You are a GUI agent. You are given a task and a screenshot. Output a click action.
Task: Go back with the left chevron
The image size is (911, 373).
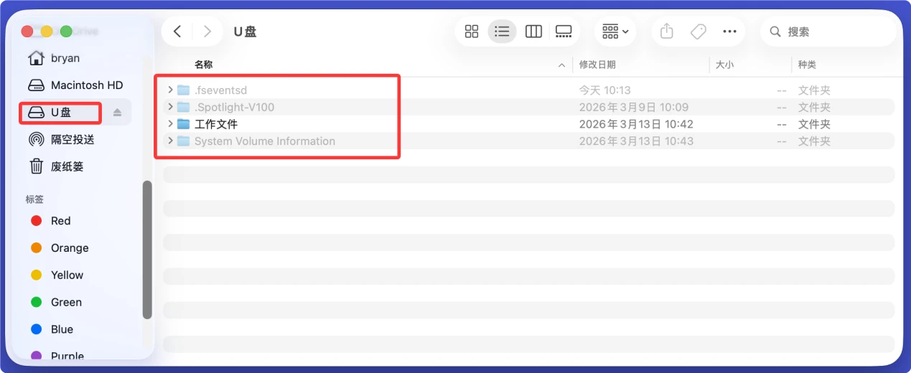pos(177,32)
